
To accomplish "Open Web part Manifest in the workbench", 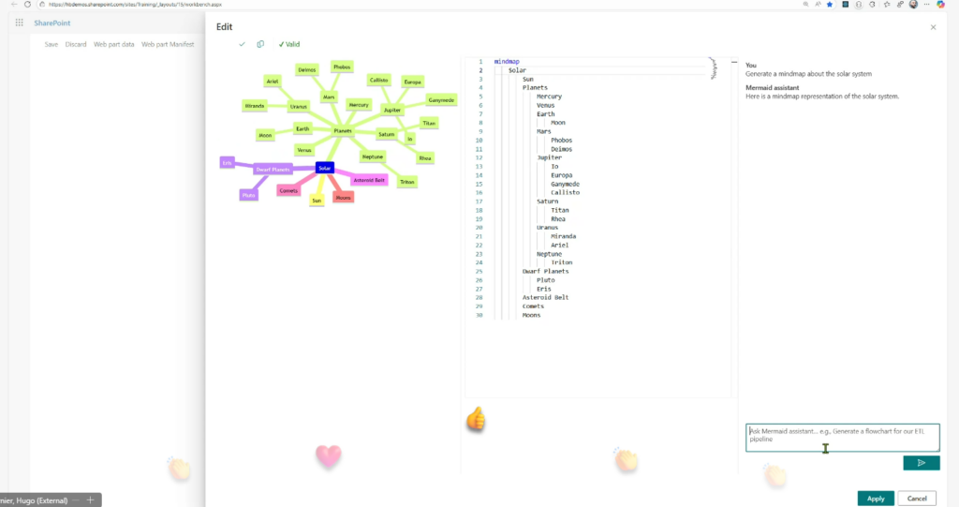I will coord(168,44).
